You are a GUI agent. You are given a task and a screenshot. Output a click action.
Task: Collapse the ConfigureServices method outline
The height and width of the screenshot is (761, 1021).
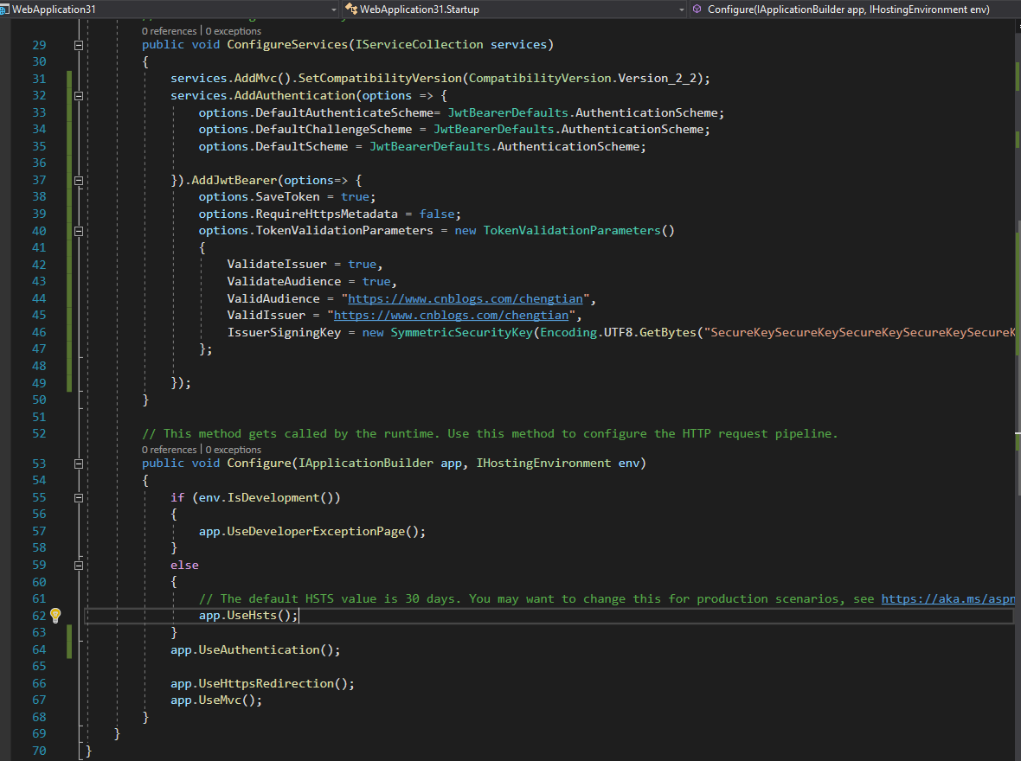[x=79, y=45]
